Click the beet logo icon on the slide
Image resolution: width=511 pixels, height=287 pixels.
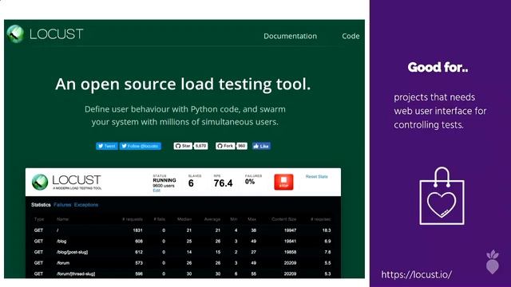click(493, 262)
